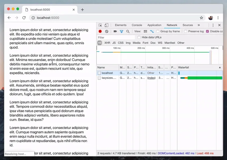Click the capture screenshots camera icon
Viewport: 227px width, 160px height.
pos(115,31)
